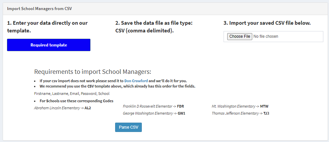Click the step 3 Import your saved CSV heading
The image size is (329, 142).
[x=267, y=23]
